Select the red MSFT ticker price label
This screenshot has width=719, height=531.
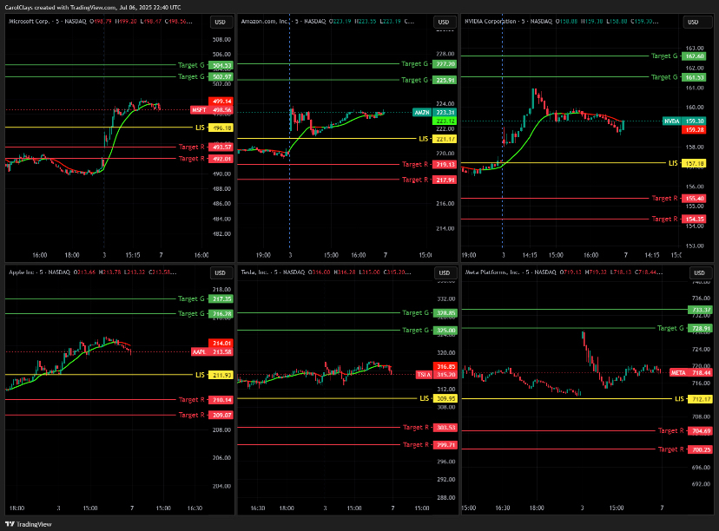[212, 110]
